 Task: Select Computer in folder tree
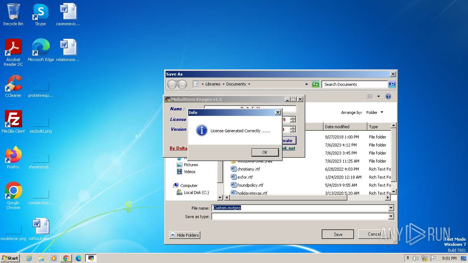(x=185, y=186)
